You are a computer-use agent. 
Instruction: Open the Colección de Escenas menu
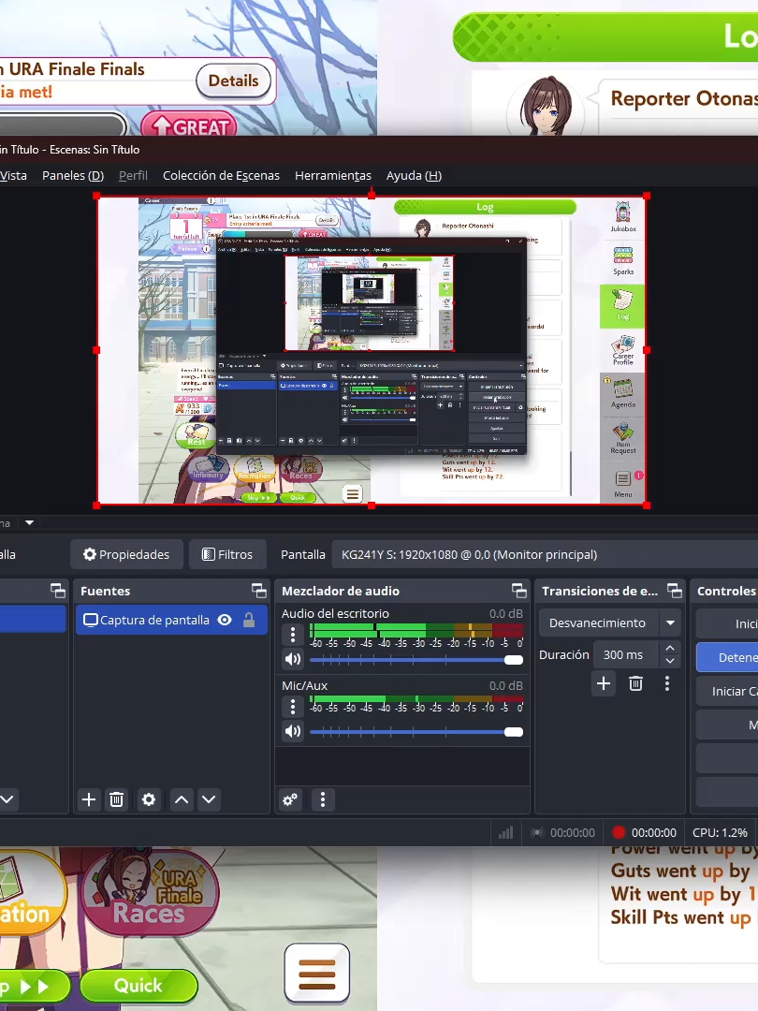click(x=221, y=175)
